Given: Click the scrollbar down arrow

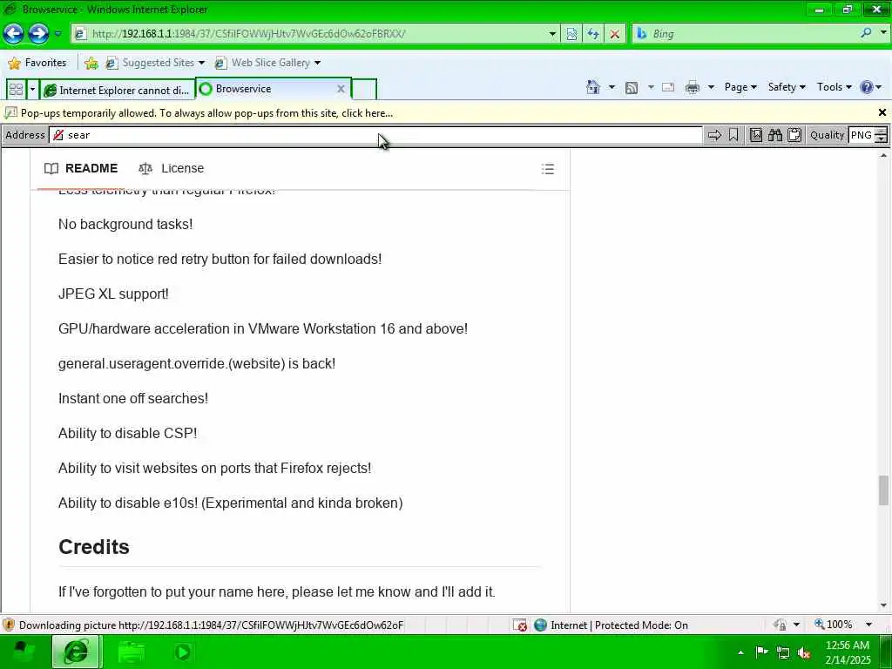Looking at the screenshot, I should point(883,605).
